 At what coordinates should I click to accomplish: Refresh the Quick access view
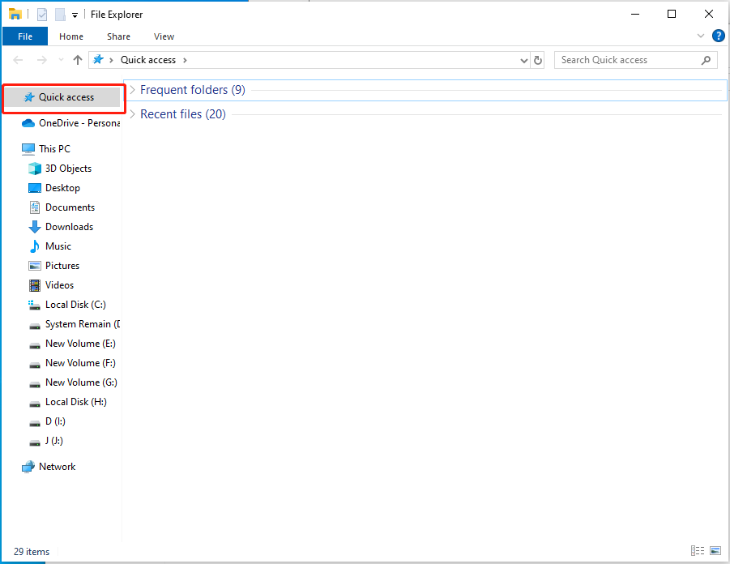tap(538, 60)
